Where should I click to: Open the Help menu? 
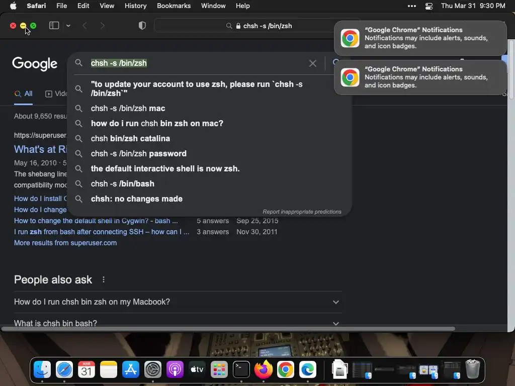[x=243, y=6]
